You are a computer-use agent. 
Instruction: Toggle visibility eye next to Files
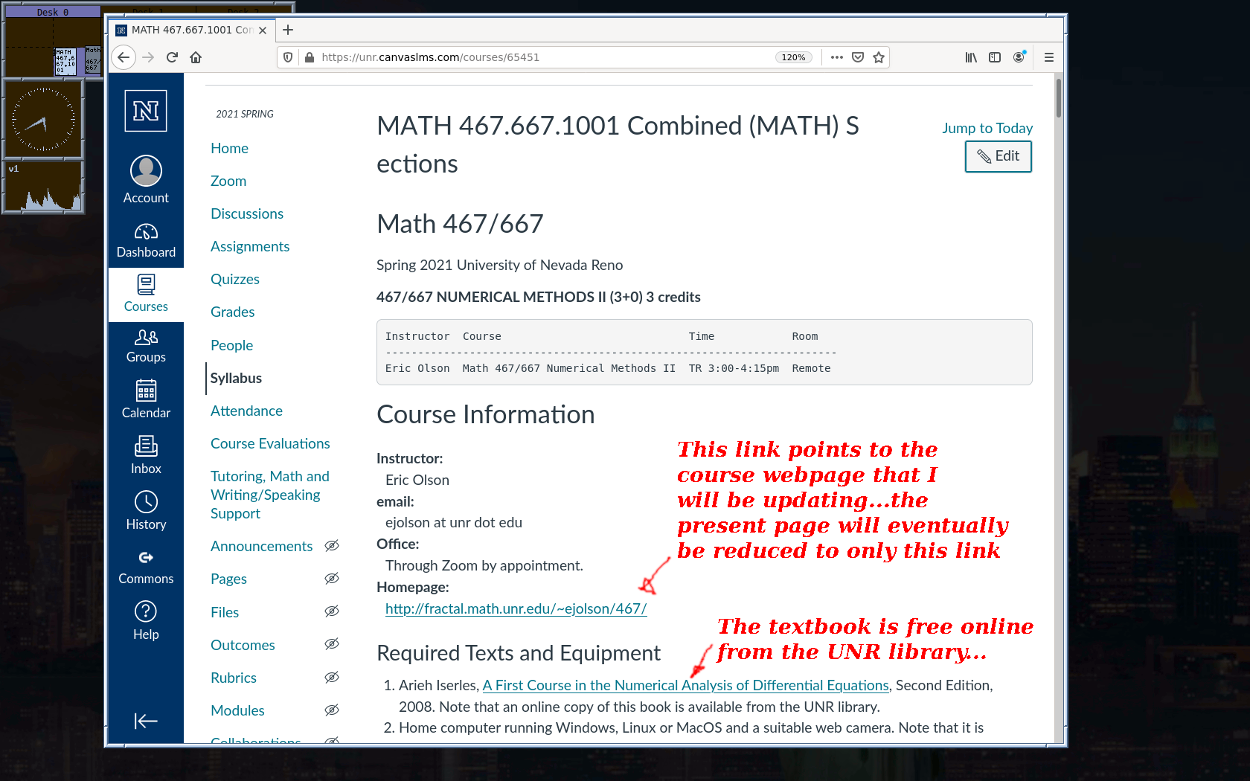[x=332, y=611]
